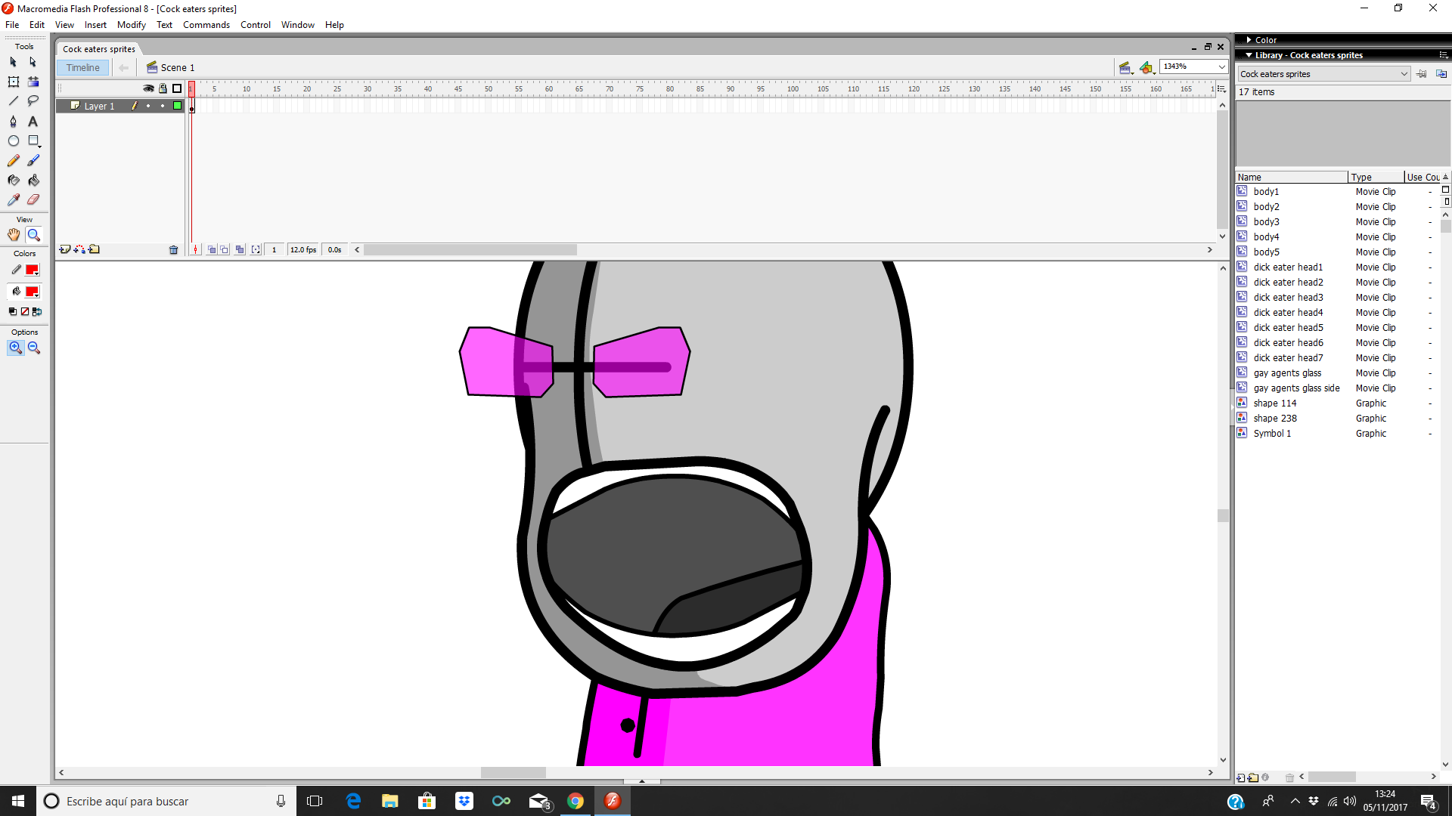Click the Timeline toggle button

(x=83, y=68)
